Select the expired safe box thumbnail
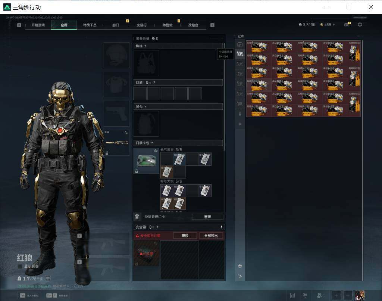 coord(146,253)
